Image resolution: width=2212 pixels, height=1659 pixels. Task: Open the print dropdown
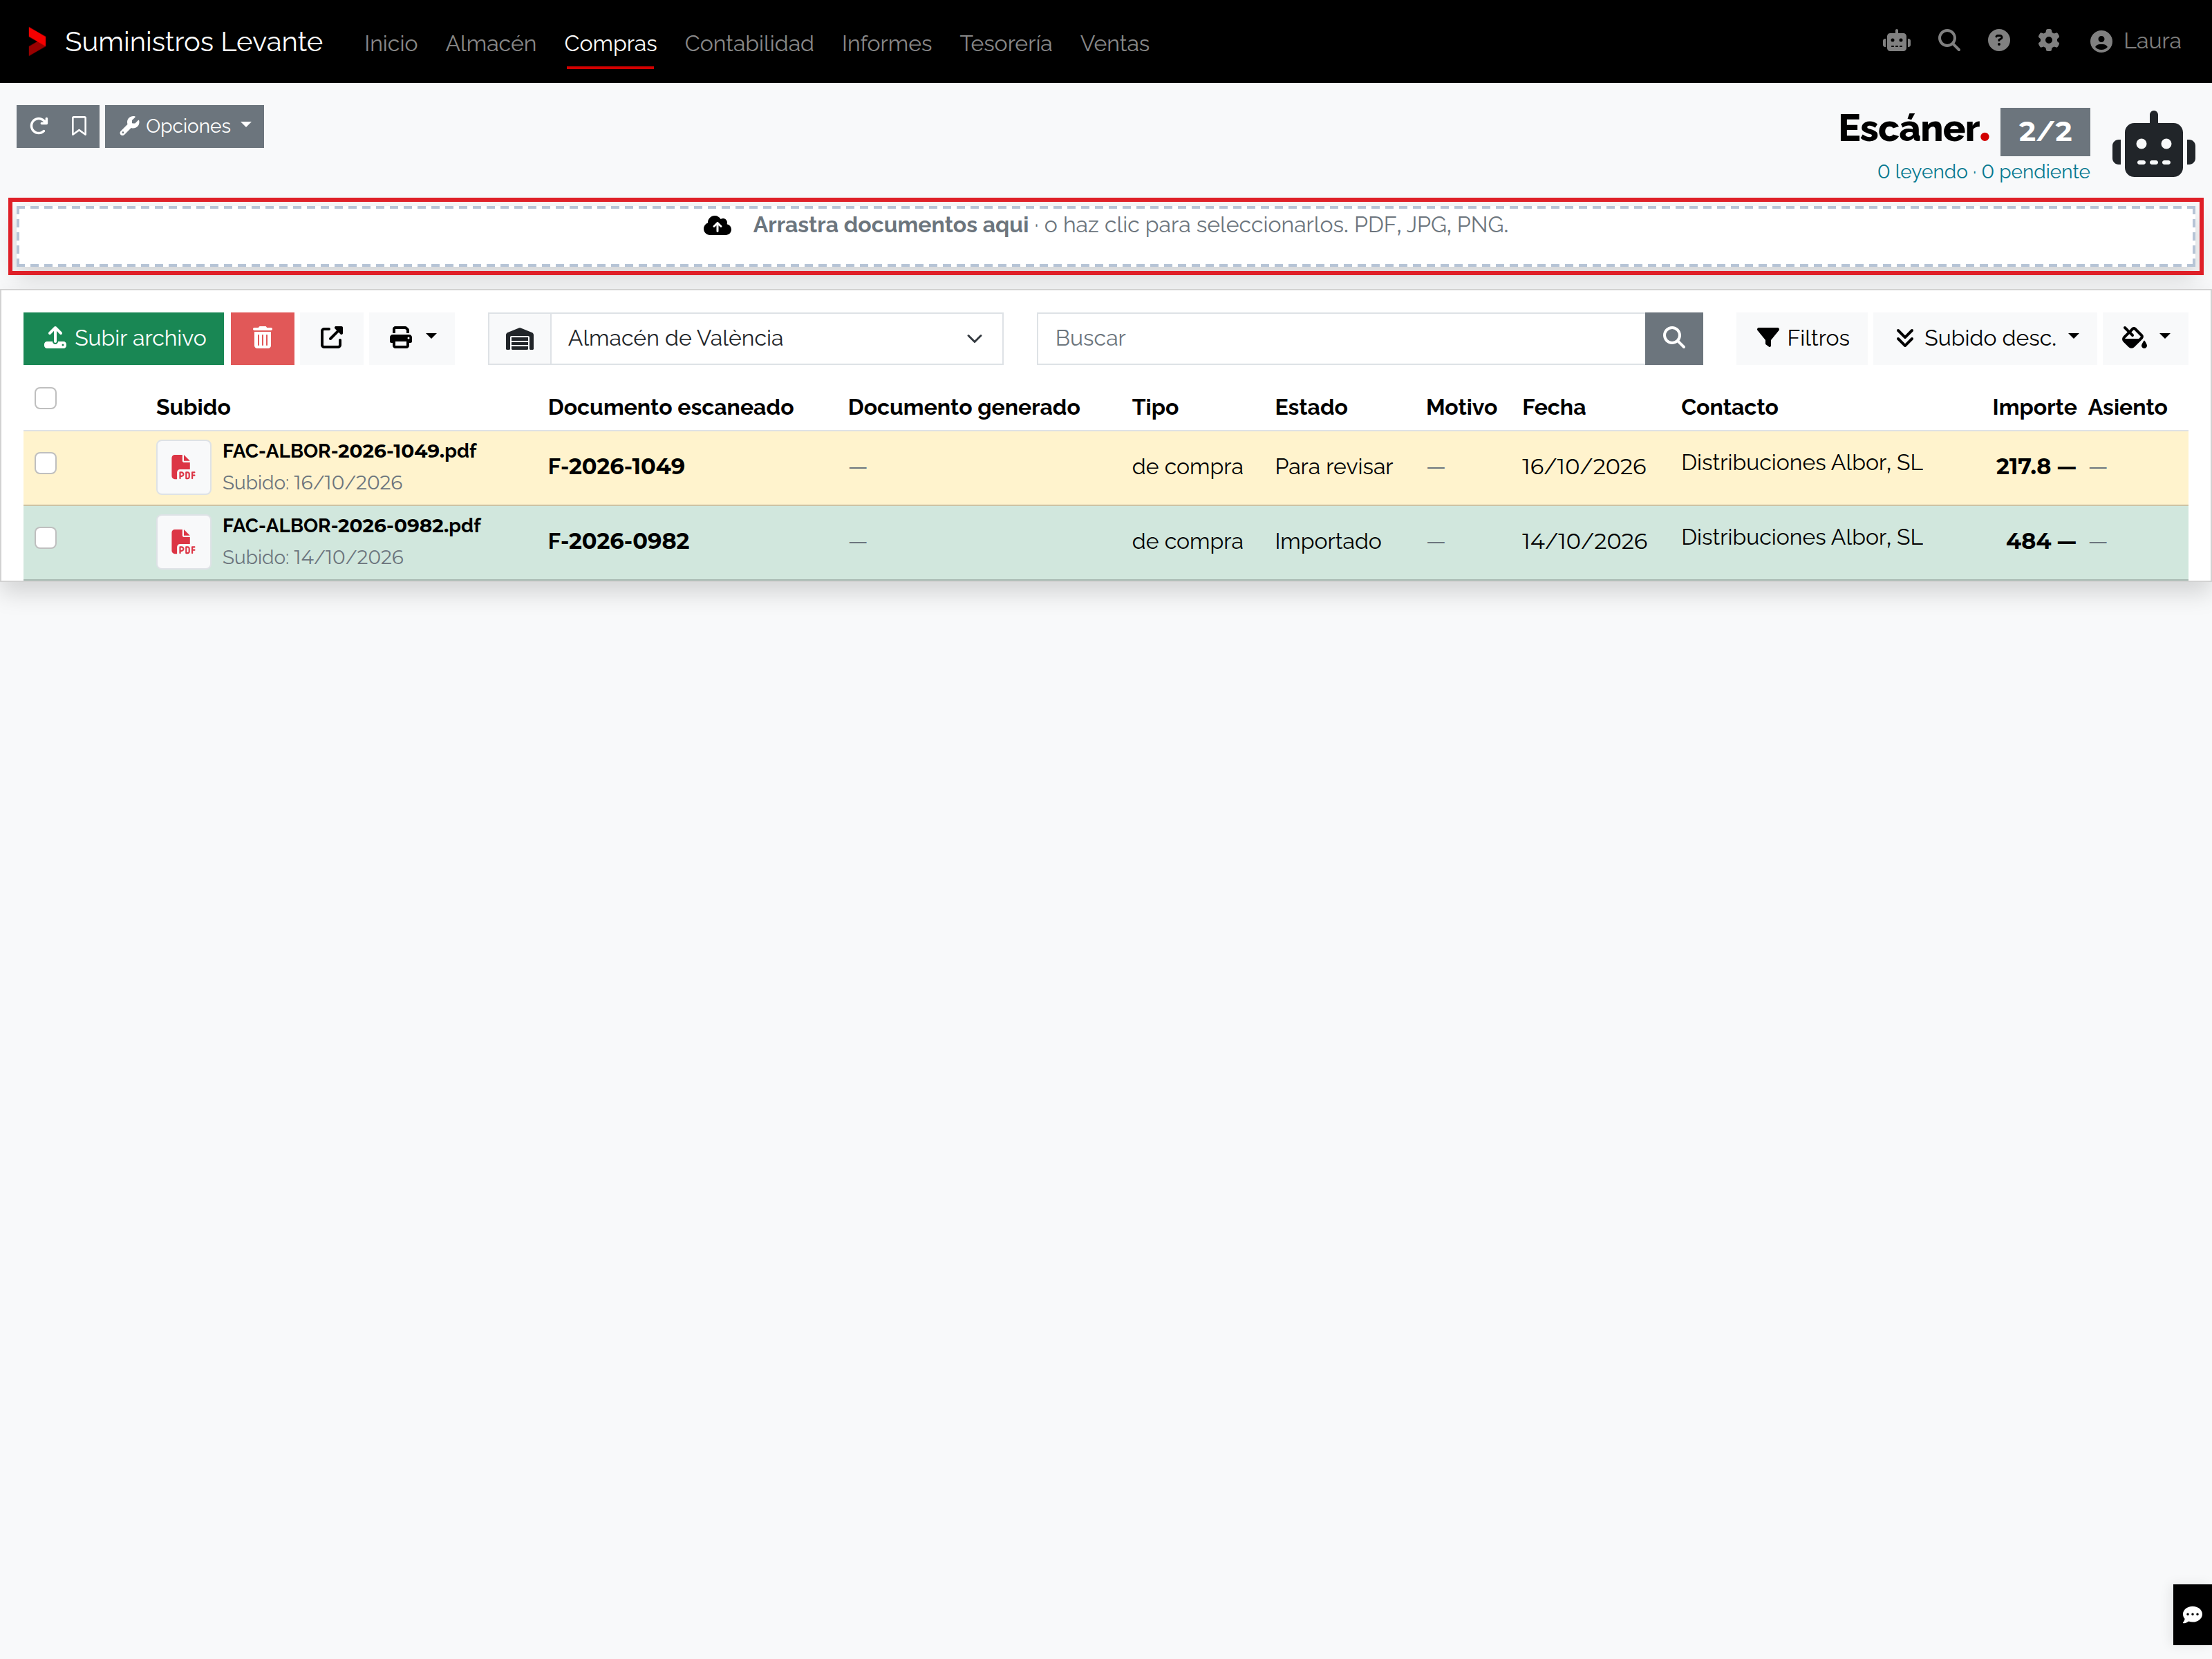412,338
